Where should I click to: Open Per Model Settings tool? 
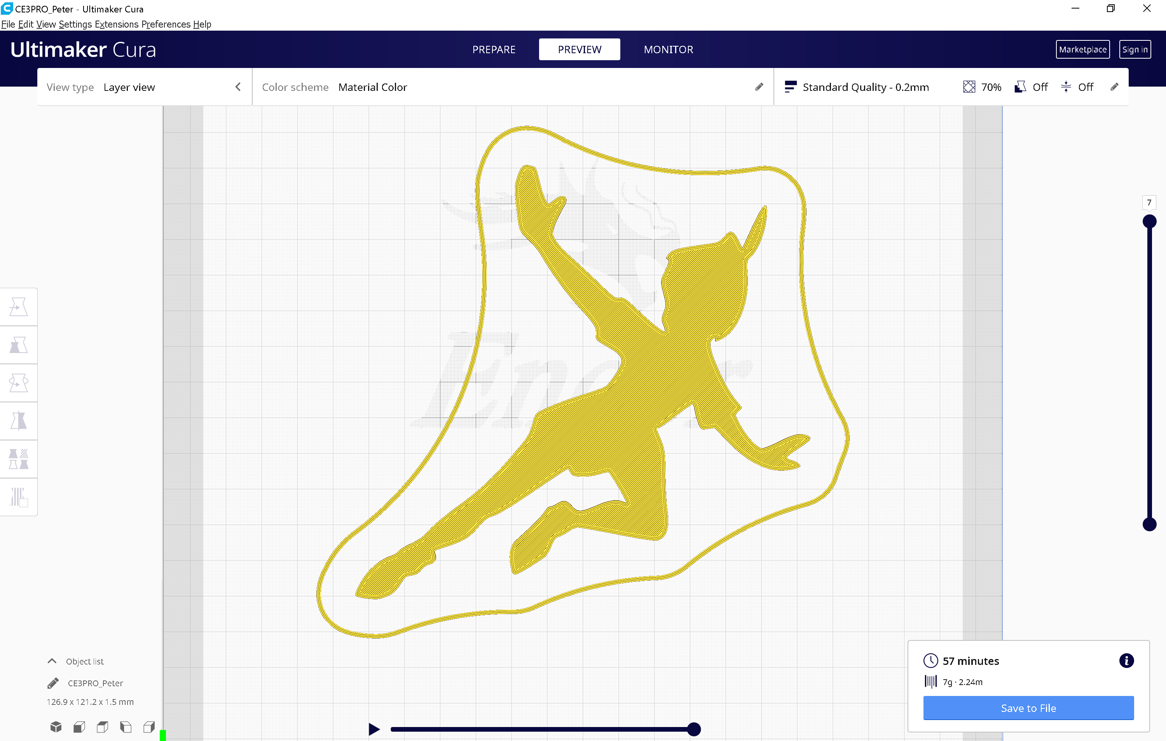pos(19,458)
